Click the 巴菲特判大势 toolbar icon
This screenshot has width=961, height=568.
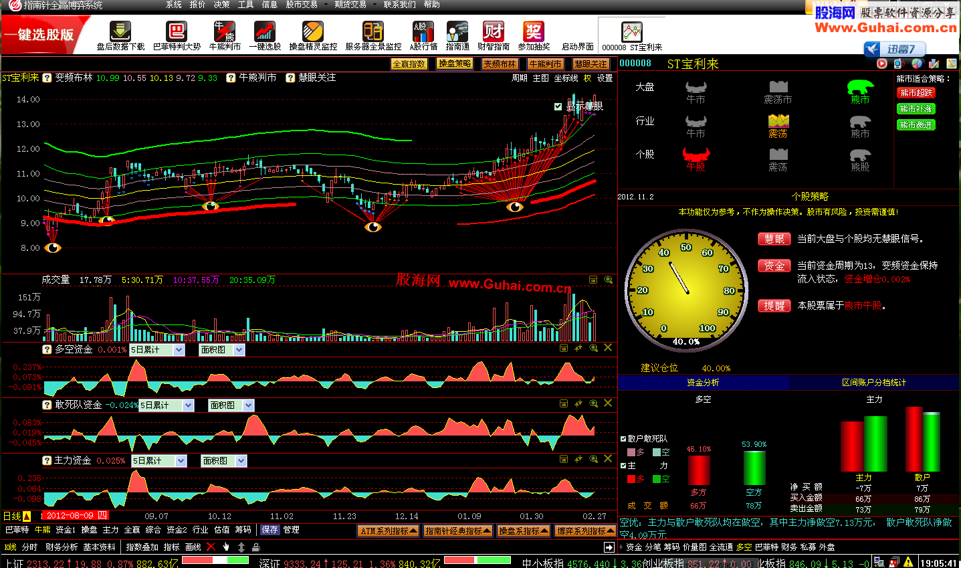pos(177,32)
